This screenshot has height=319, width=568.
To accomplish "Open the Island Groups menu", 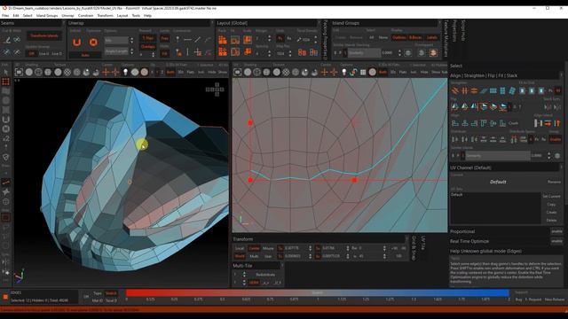I will [x=47, y=16].
